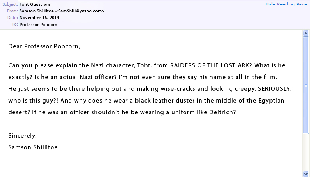Click the empty scrollbar track below the thumb
The width and height of the screenshot is (310, 177).
point(306,152)
